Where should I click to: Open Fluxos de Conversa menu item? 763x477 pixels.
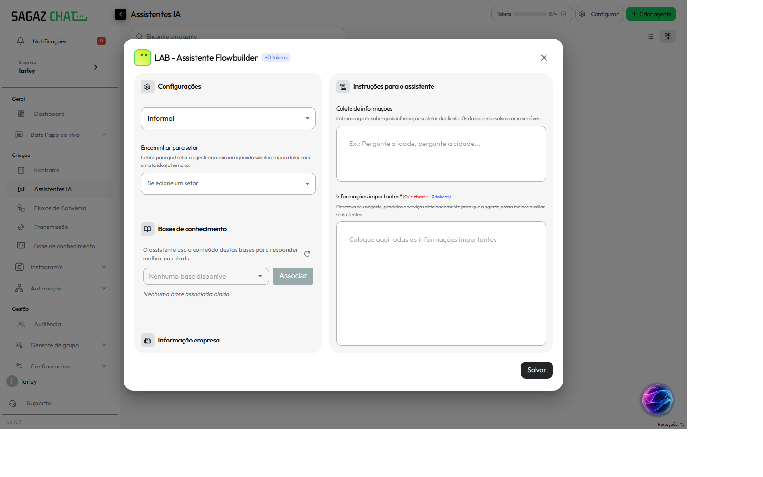click(60, 208)
